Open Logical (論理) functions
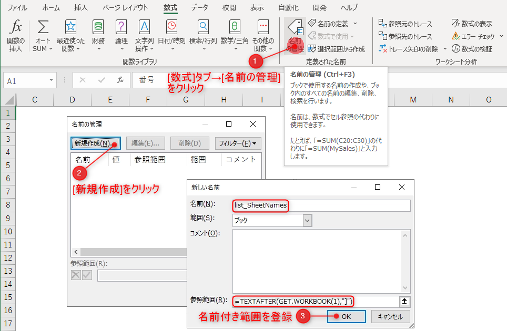 click(x=121, y=35)
